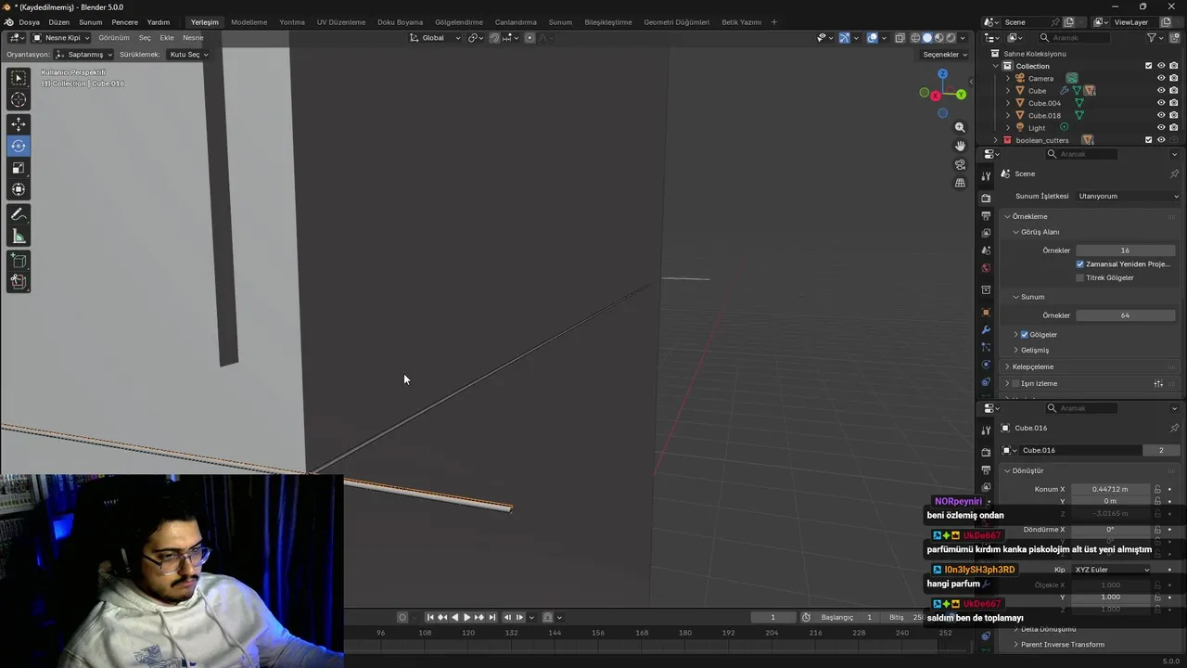The height and width of the screenshot is (668, 1187).
Task: Switch perspective/orthographic grid icon
Action: [x=960, y=183]
